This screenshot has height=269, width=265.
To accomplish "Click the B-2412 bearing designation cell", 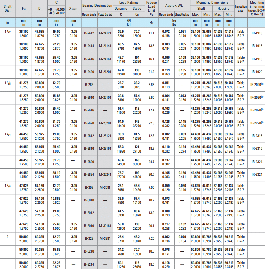I will click(89, 33).
